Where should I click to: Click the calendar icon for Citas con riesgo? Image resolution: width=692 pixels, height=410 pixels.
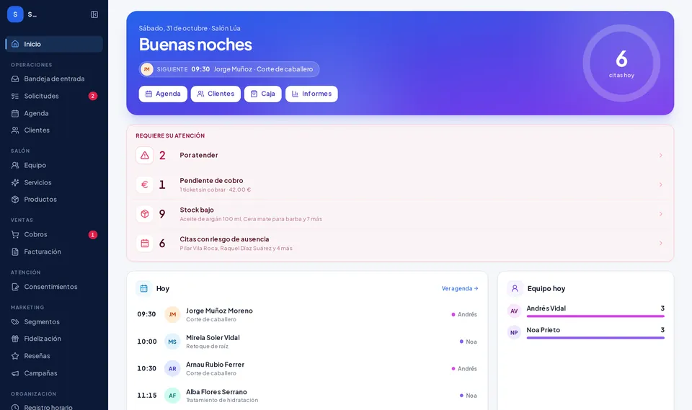click(x=144, y=243)
